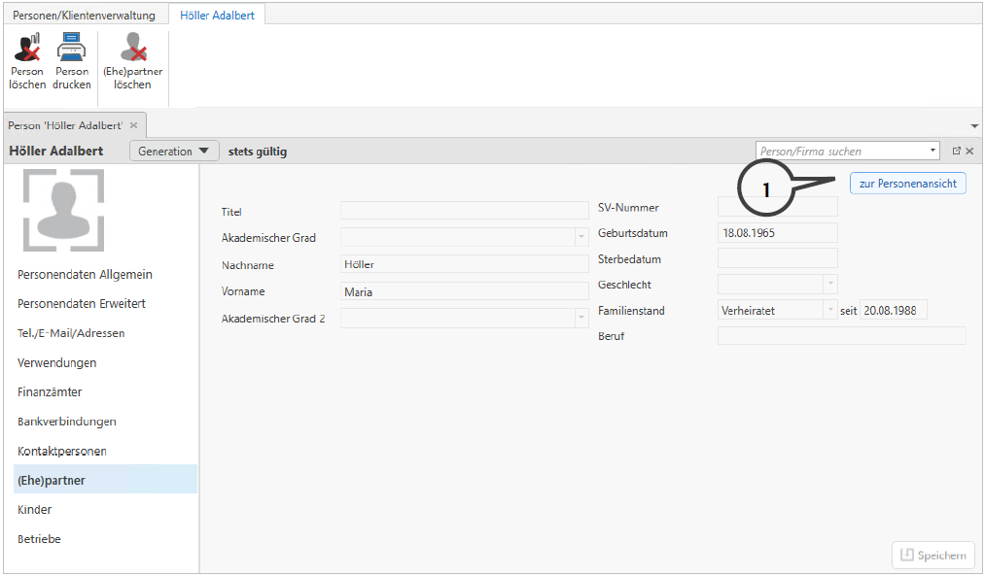This screenshot has height=576, width=985.
Task: Click the Person drucken printer icon
Action: pos(72,48)
